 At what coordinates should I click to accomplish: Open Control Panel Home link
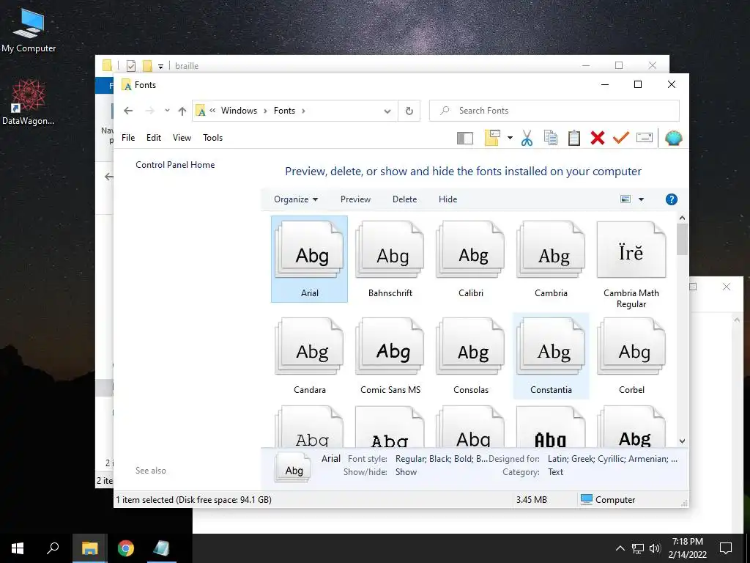(x=175, y=165)
